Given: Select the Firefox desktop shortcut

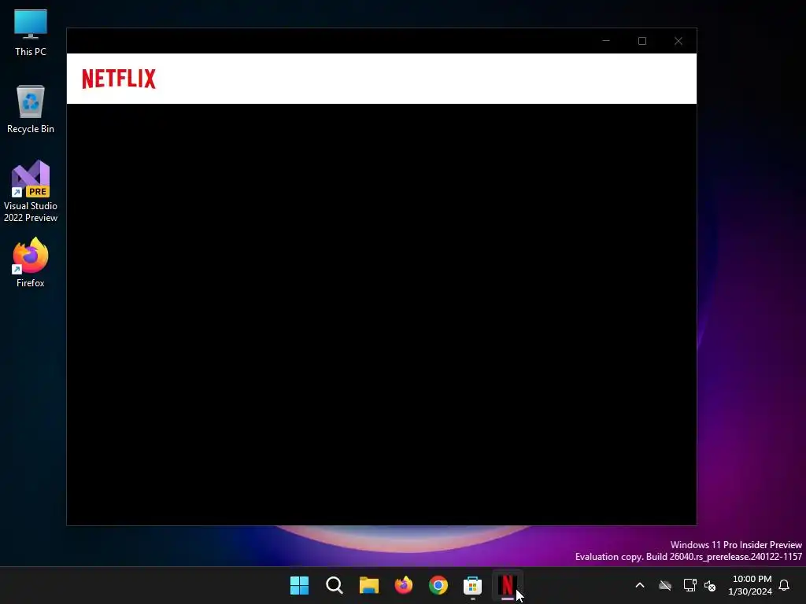Looking at the screenshot, I should point(31,263).
